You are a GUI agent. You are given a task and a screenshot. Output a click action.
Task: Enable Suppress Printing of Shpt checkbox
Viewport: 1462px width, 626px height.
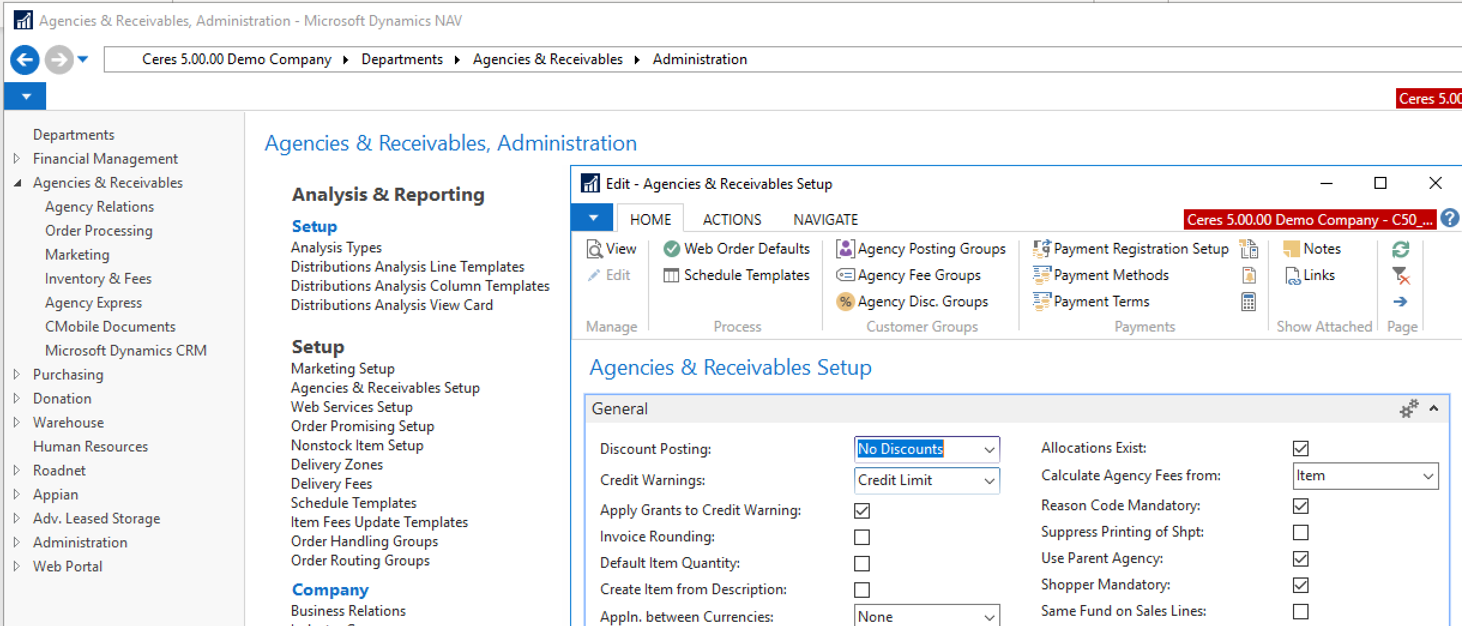[1301, 532]
